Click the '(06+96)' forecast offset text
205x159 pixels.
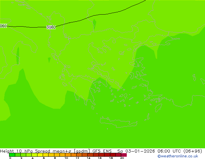193,151
